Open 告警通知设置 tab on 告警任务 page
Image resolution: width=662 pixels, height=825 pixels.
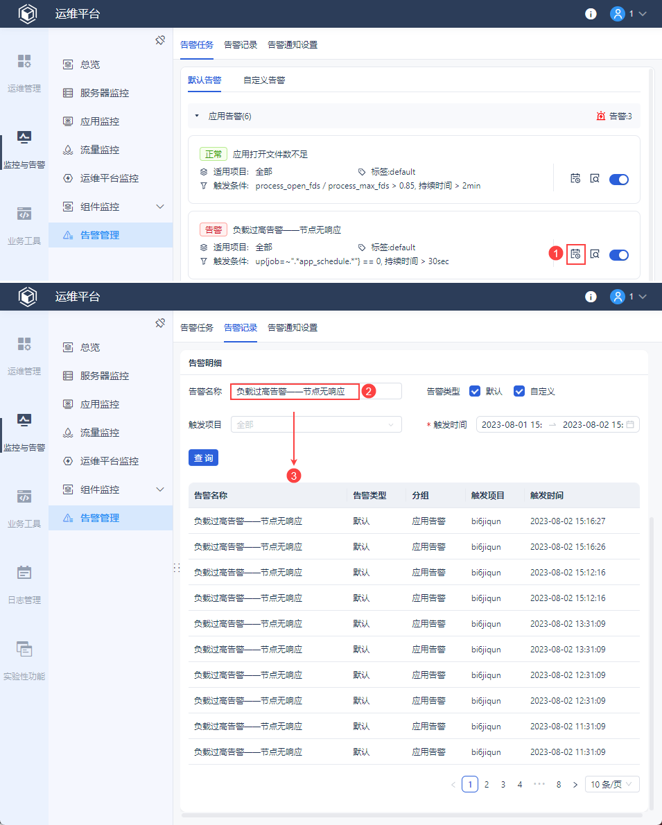(293, 45)
